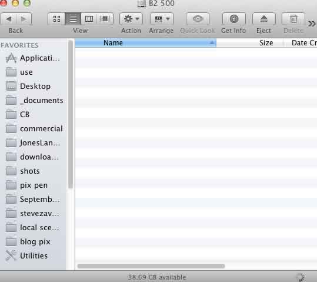
Task: Click the Quick Look eye button
Action: pos(198,19)
